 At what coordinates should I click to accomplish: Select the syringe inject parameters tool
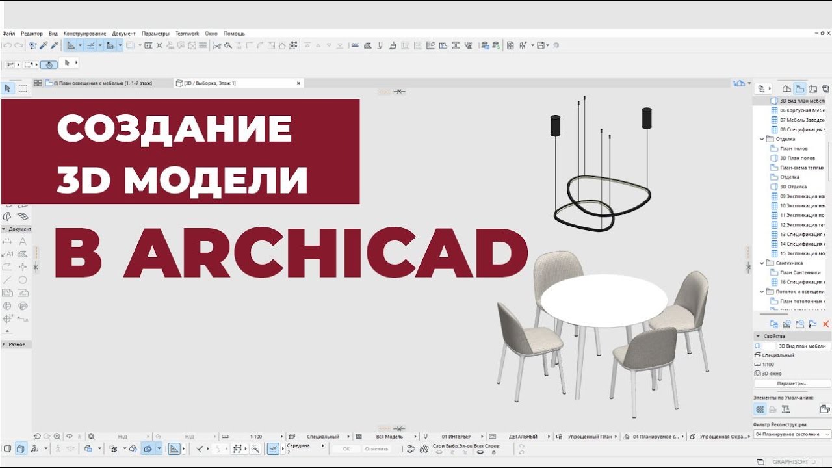tap(55, 45)
